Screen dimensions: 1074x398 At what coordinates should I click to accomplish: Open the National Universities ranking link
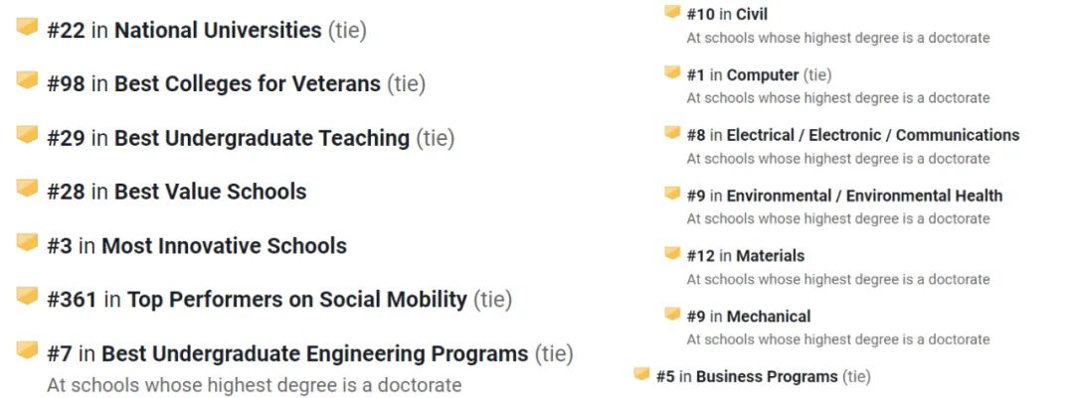point(218,30)
